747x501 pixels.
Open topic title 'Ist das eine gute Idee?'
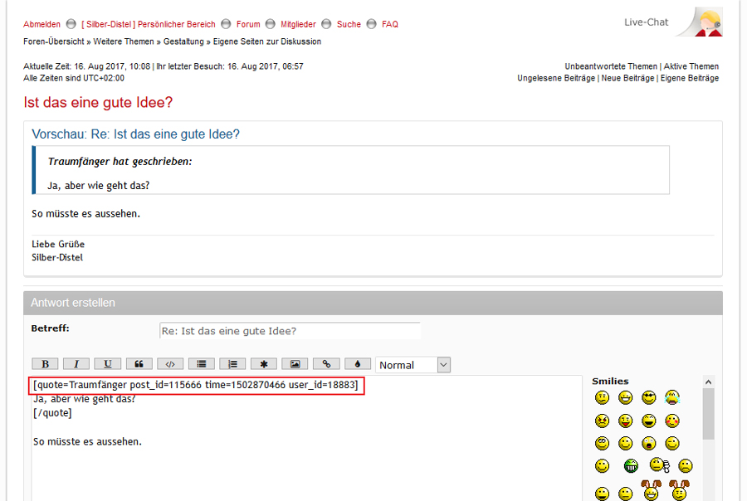tap(98, 102)
